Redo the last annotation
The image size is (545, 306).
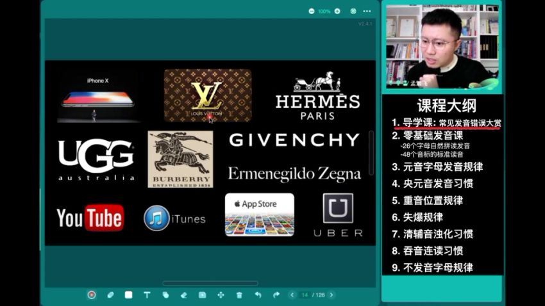click(x=276, y=295)
